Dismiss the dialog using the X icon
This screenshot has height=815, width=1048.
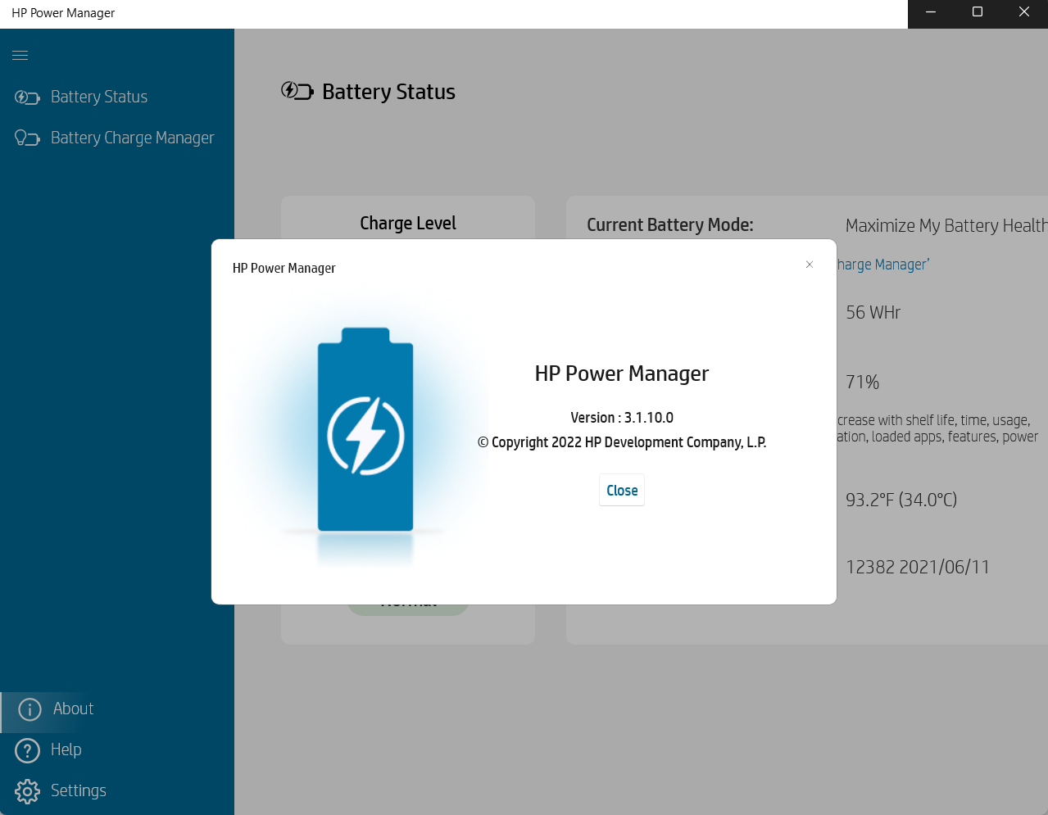point(810,264)
